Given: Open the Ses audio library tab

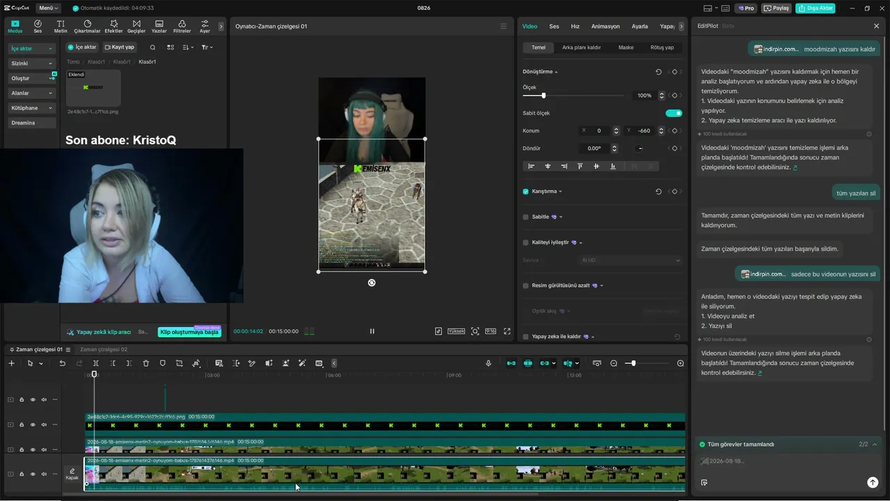Looking at the screenshot, I should click(38, 26).
